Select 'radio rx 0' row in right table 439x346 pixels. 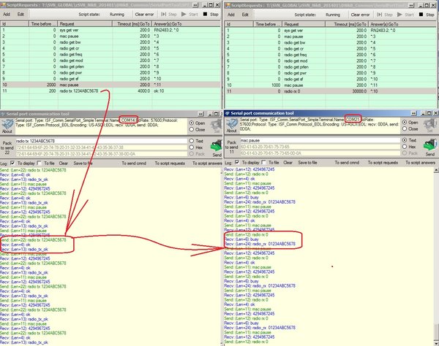[x=331, y=91]
